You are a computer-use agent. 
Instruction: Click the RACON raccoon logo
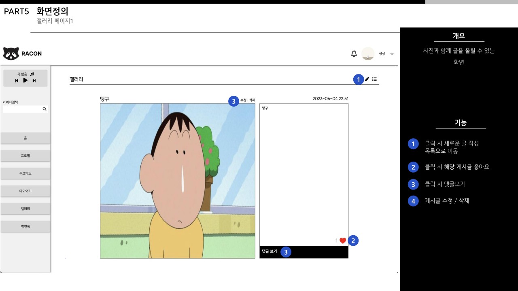[11, 54]
